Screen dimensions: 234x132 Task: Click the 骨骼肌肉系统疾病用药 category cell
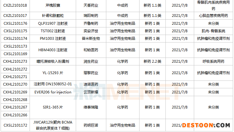(x=213, y=5)
